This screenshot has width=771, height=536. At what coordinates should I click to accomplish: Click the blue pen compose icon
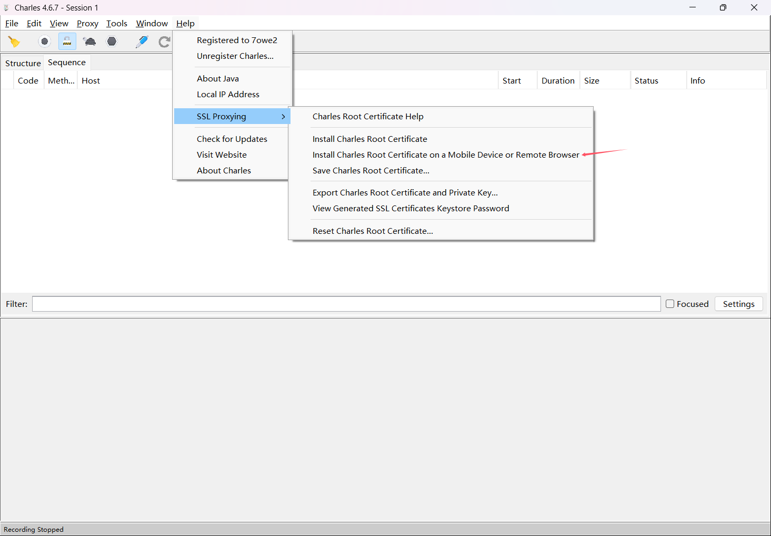point(142,42)
